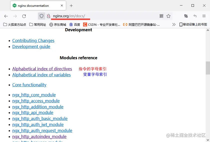The width and height of the screenshot is (210, 142).
Task: Open Alphabetical index of variables link
Action: [x=42, y=75]
